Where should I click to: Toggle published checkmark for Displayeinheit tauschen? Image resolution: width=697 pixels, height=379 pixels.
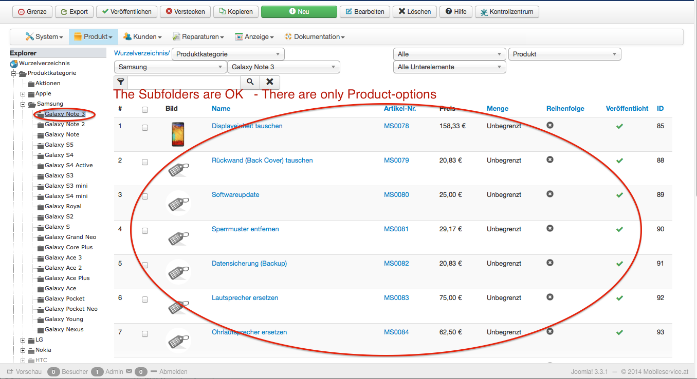619,126
